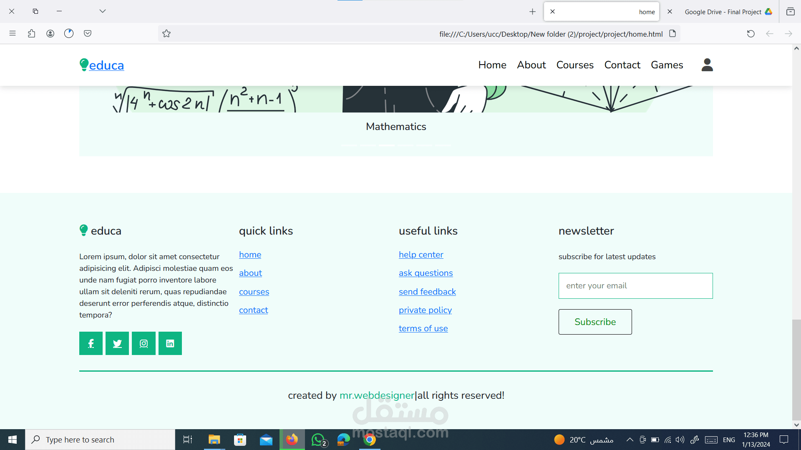Open the browser hamburger menu
801x450 pixels.
coord(13,34)
